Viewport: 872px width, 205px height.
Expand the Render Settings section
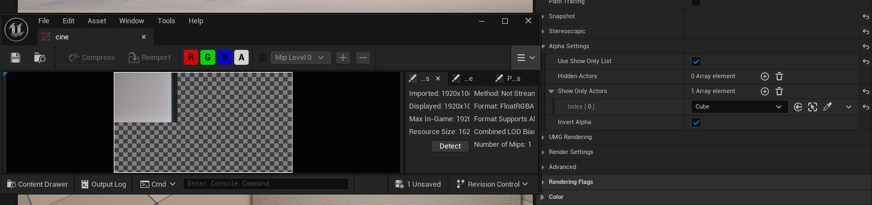click(571, 152)
